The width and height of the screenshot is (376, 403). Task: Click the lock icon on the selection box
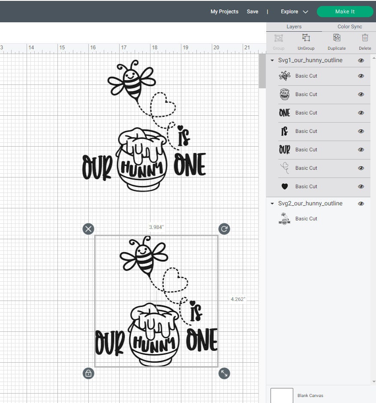coord(88,373)
